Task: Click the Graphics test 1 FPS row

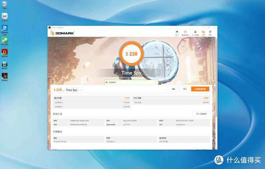Action: click(x=92, y=102)
